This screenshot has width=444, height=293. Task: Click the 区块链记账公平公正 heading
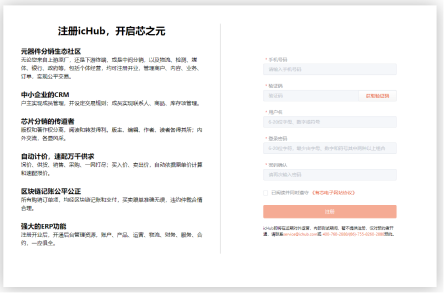pyautogui.click(x=51, y=191)
